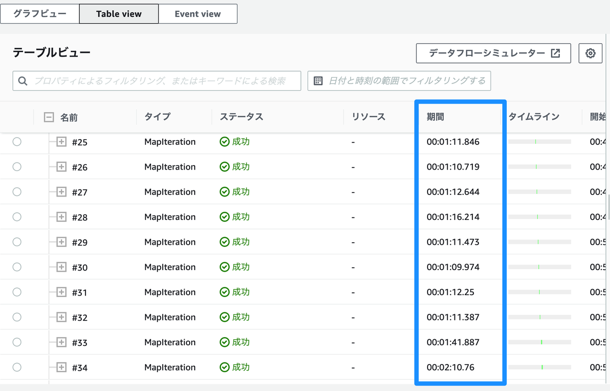Click the success check icon for row #34
610x391 pixels.
coord(225,367)
